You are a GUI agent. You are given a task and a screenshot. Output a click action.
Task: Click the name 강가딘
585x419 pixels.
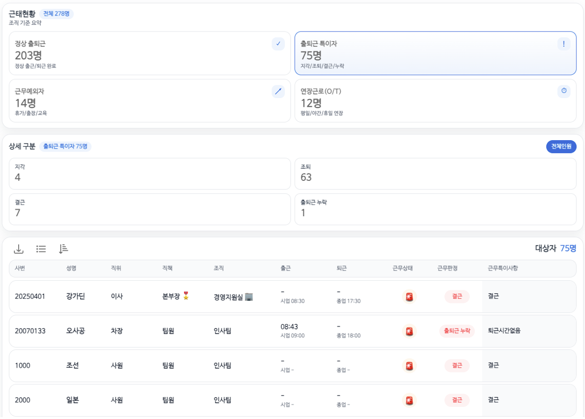click(x=76, y=297)
